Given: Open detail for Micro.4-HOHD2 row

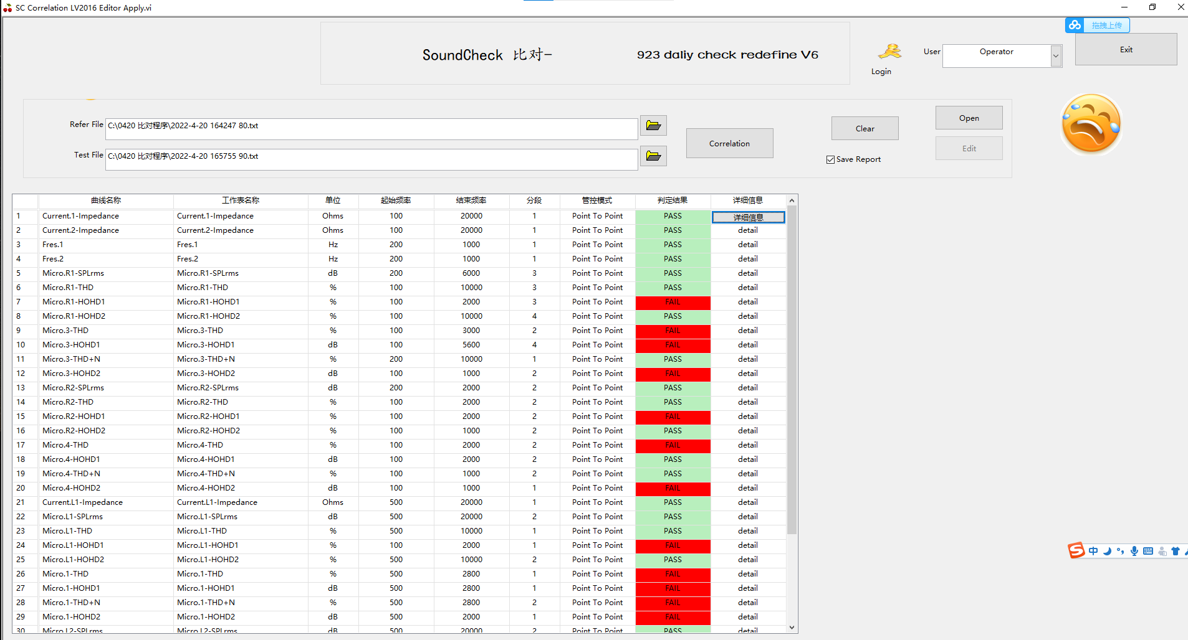Looking at the screenshot, I should point(748,488).
